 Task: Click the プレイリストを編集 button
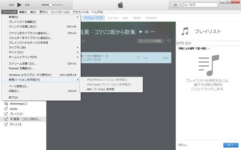click(x=150, y=41)
